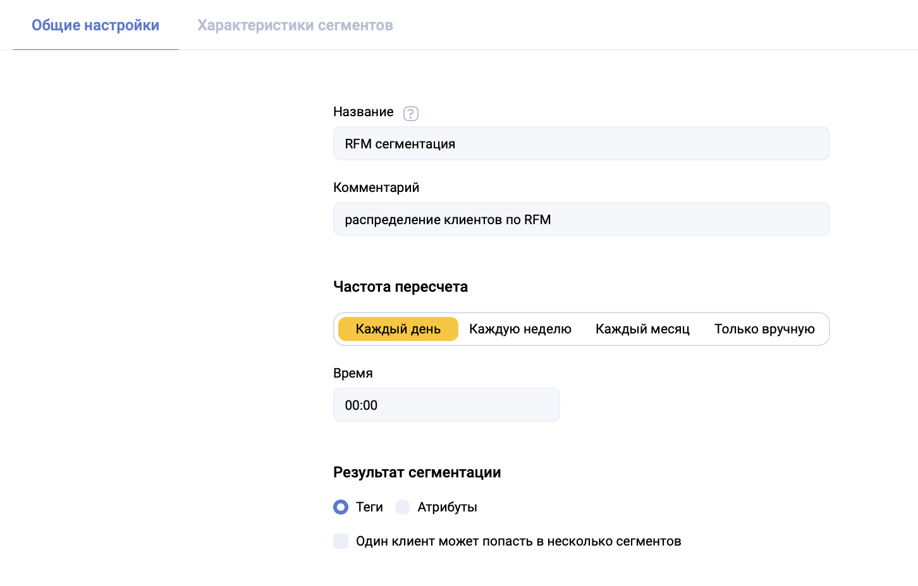Click the Время label text
This screenshot has width=918, height=586.
tap(353, 373)
